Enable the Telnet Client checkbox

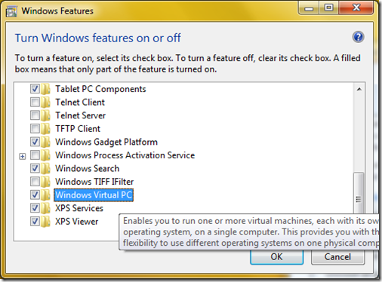(x=35, y=103)
